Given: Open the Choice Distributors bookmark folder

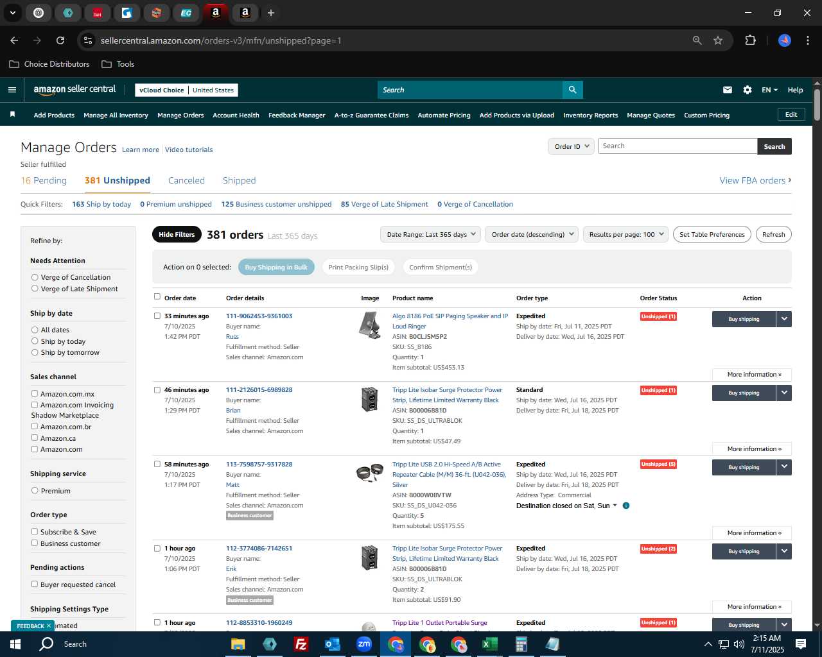Looking at the screenshot, I should pos(49,64).
